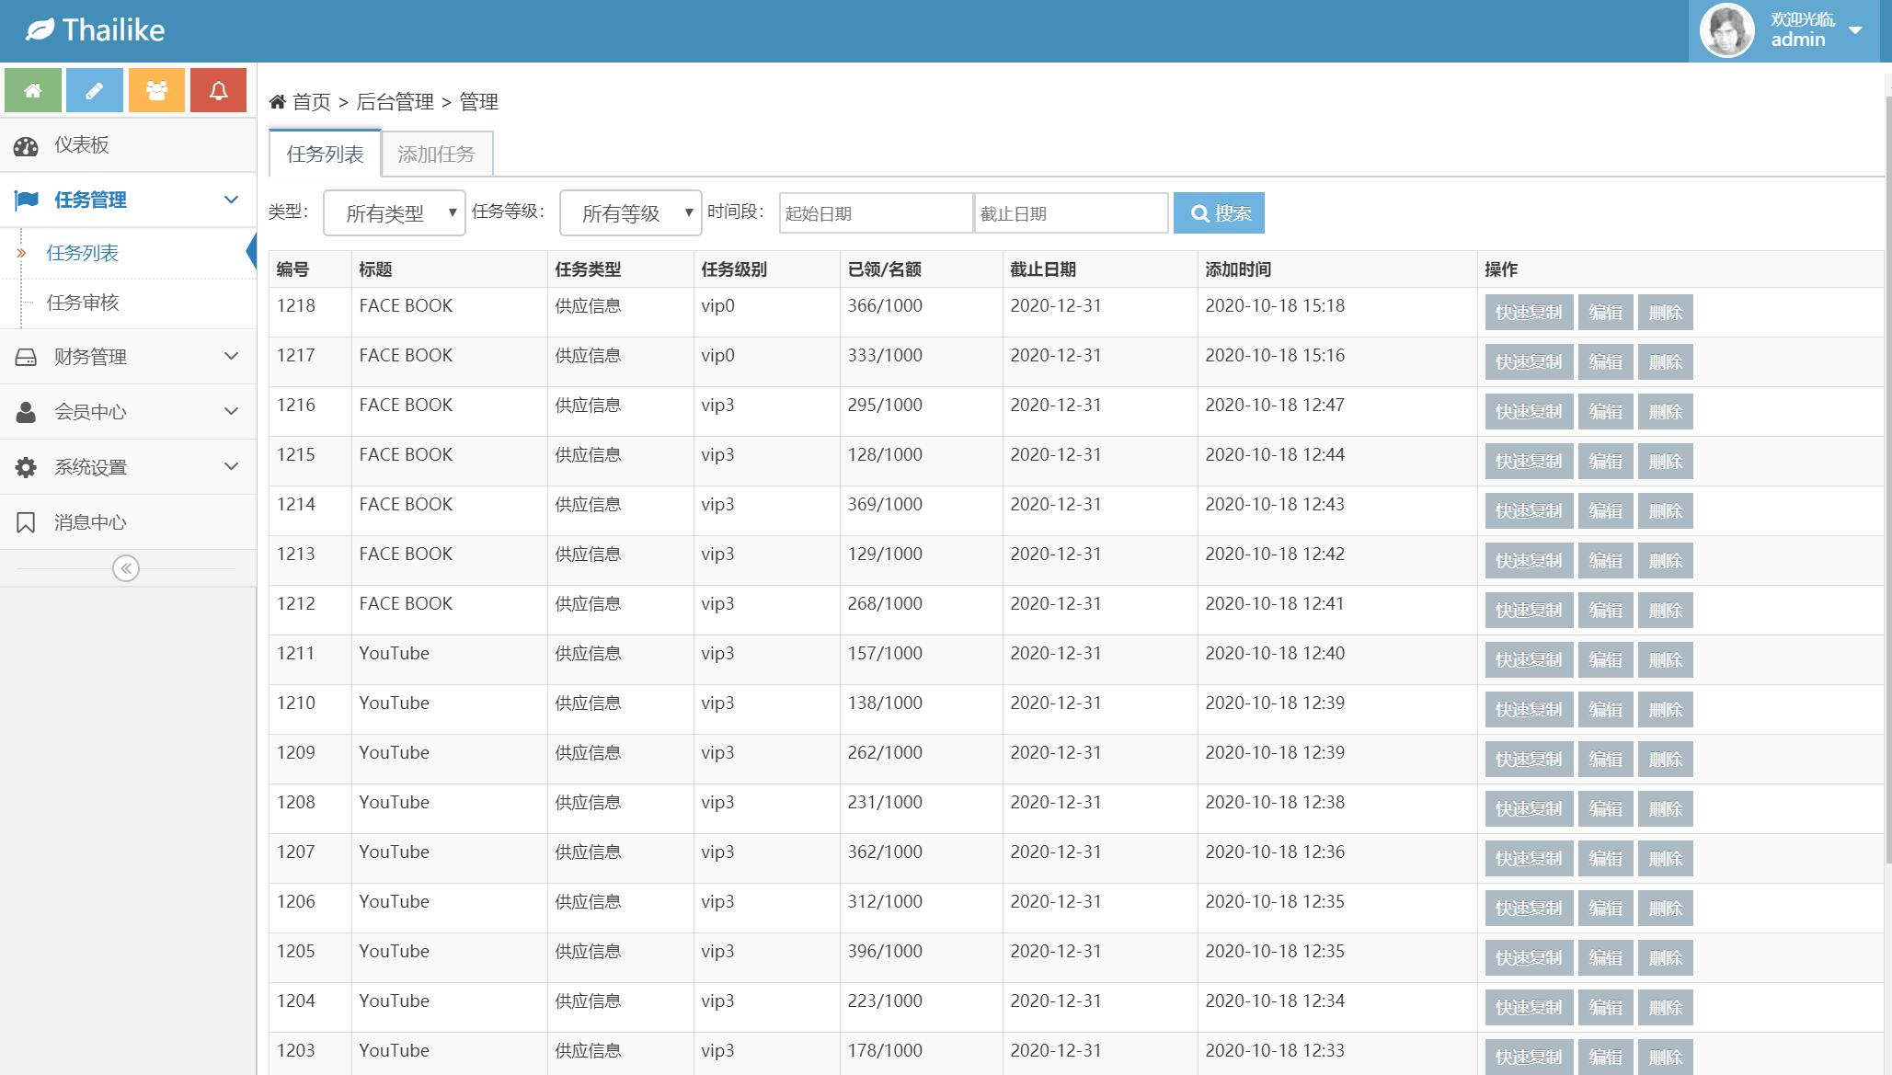Viewport: 1892px width, 1075px height.
Task: Open the 所有等级 task level dropdown
Action: click(x=630, y=213)
